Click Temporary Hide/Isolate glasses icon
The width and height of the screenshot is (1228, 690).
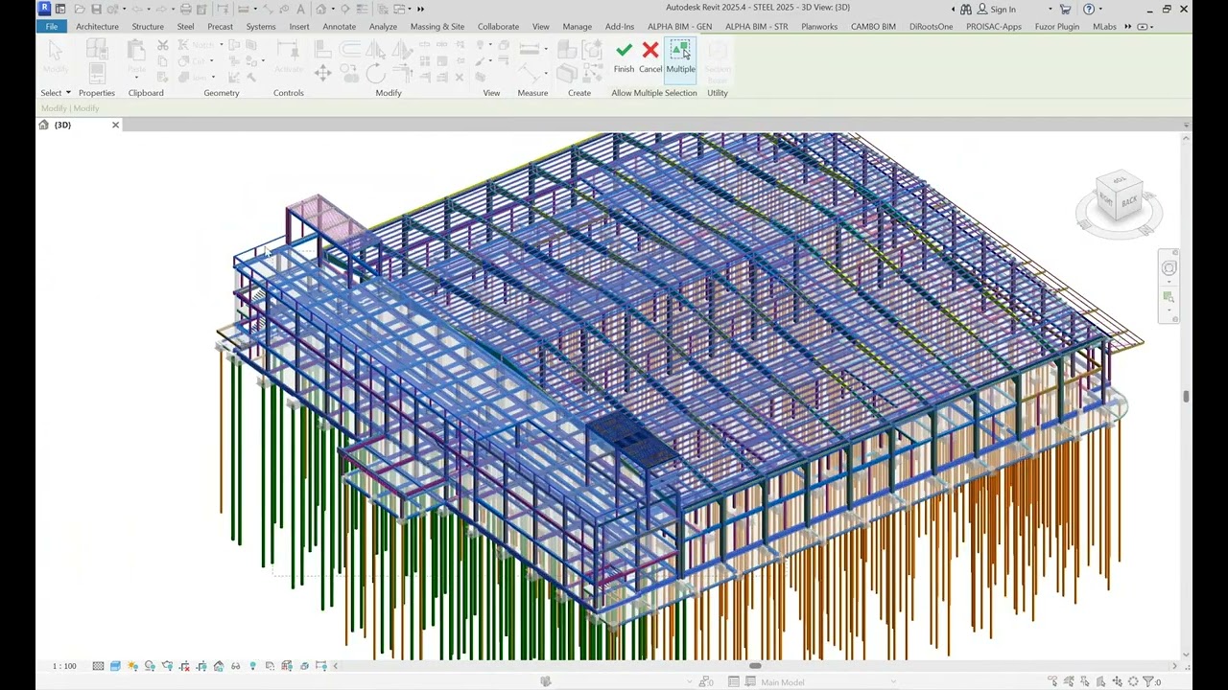click(x=235, y=666)
